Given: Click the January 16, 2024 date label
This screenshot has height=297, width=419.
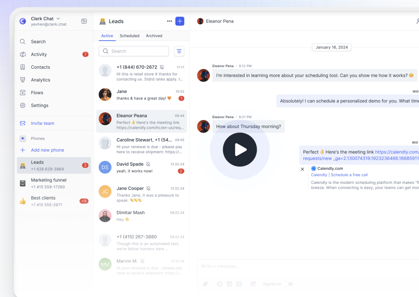Looking at the screenshot, I should point(332,47).
